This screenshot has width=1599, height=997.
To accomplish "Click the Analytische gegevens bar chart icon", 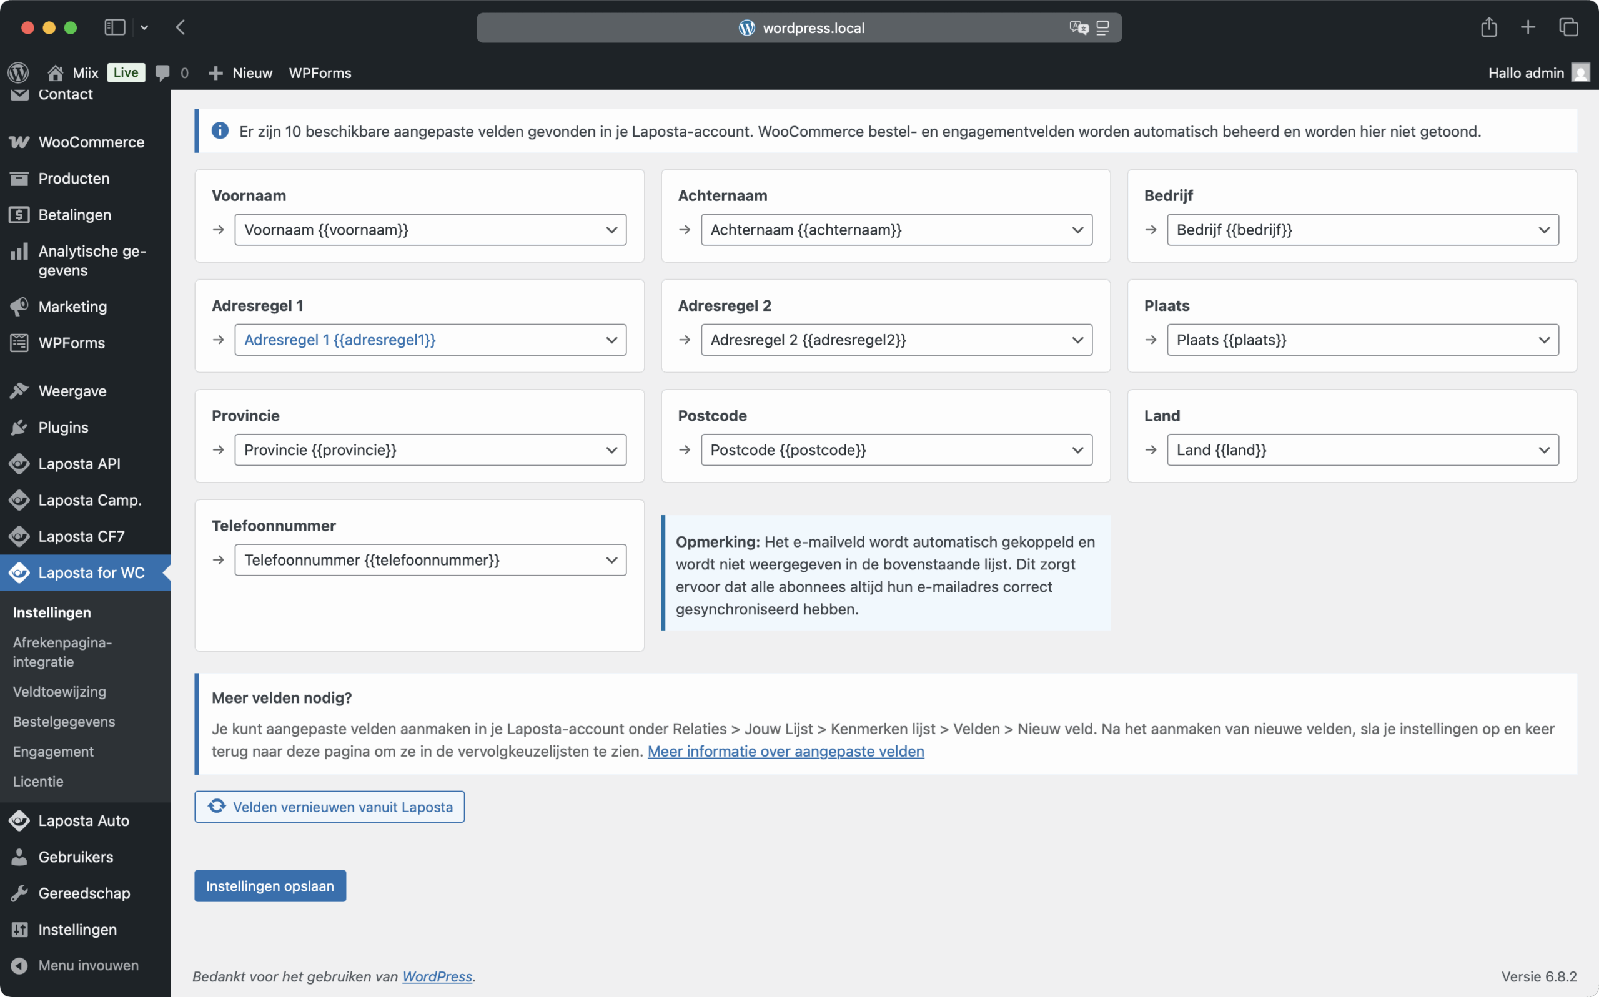I will pyautogui.click(x=19, y=251).
